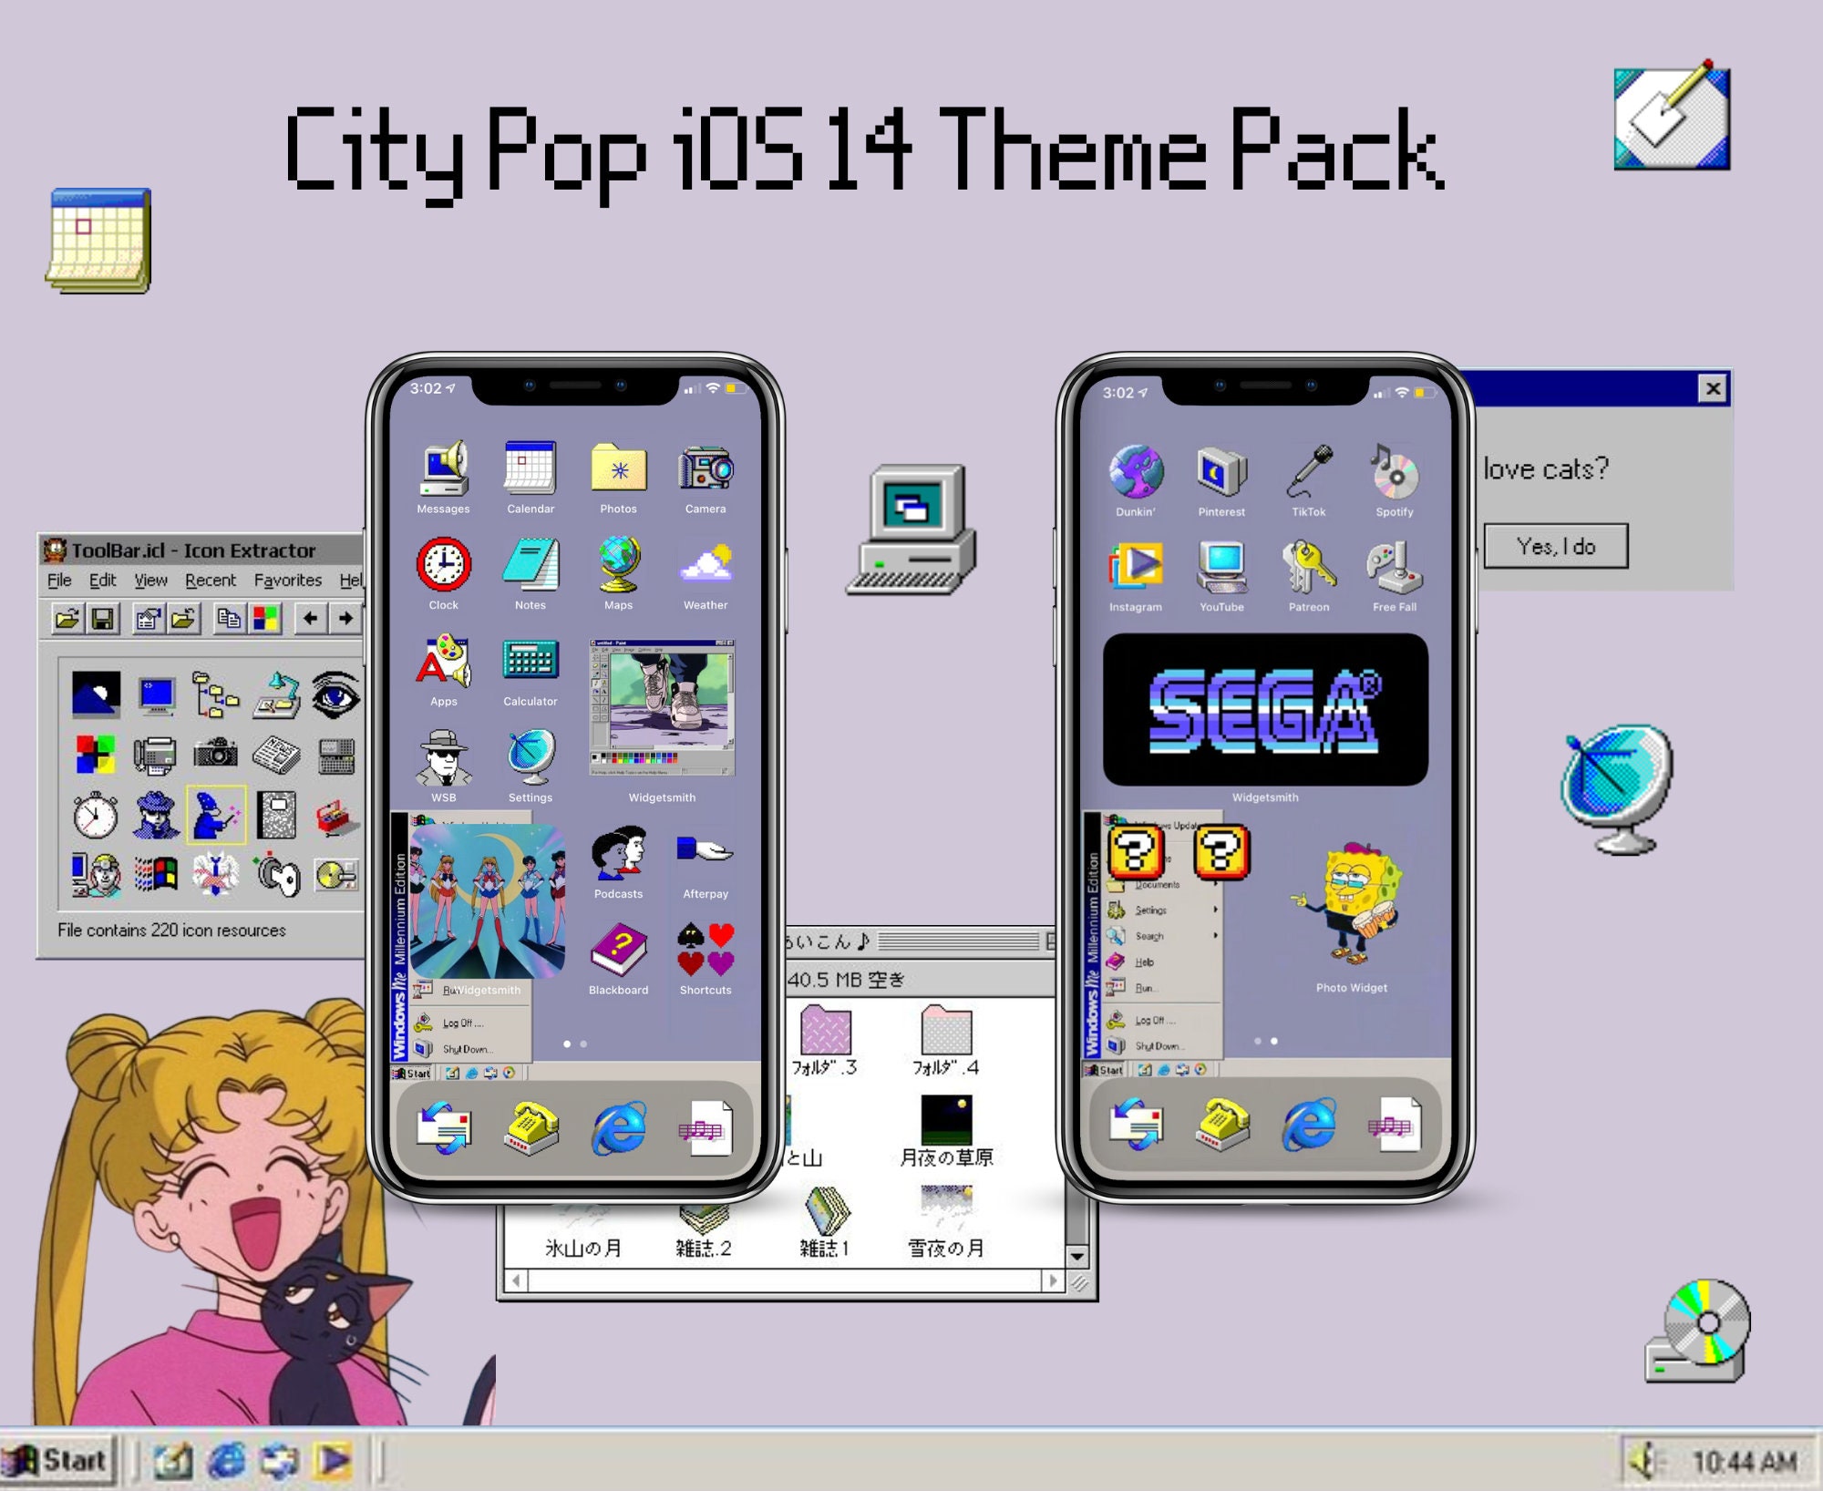Open the File menu in Icon Extractor
The height and width of the screenshot is (1491, 1823).
click(60, 580)
